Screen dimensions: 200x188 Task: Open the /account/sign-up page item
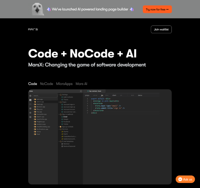69,107
